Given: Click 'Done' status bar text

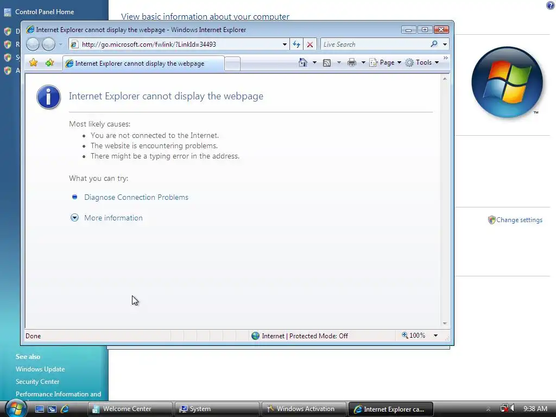Looking at the screenshot, I should tap(33, 336).
